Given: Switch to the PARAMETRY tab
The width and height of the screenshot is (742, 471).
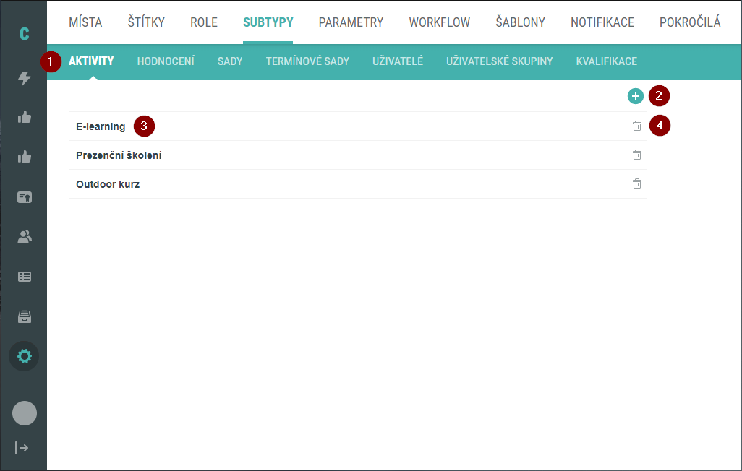Looking at the screenshot, I should (351, 22).
